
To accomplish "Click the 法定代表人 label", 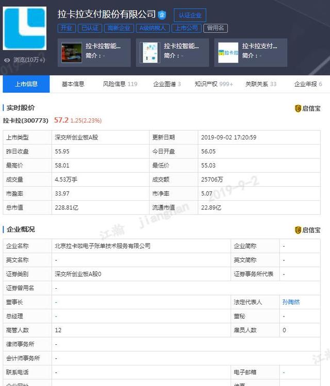I will [x=247, y=302].
